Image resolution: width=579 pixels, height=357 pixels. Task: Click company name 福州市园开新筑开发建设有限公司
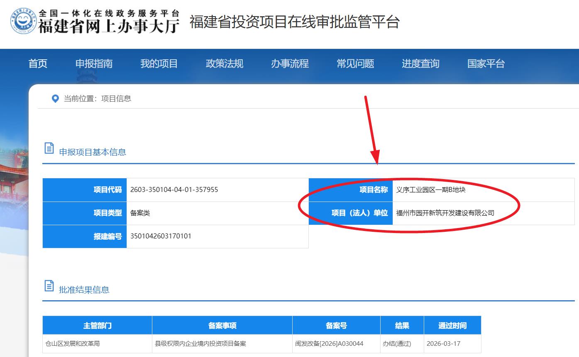(445, 213)
